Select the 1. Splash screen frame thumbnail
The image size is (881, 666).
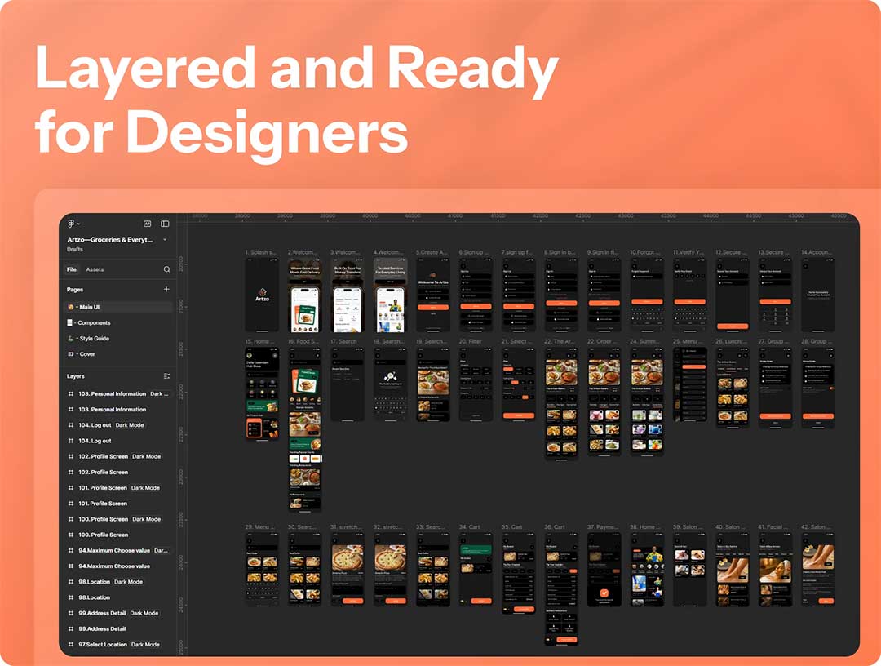click(x=262, y=295)
